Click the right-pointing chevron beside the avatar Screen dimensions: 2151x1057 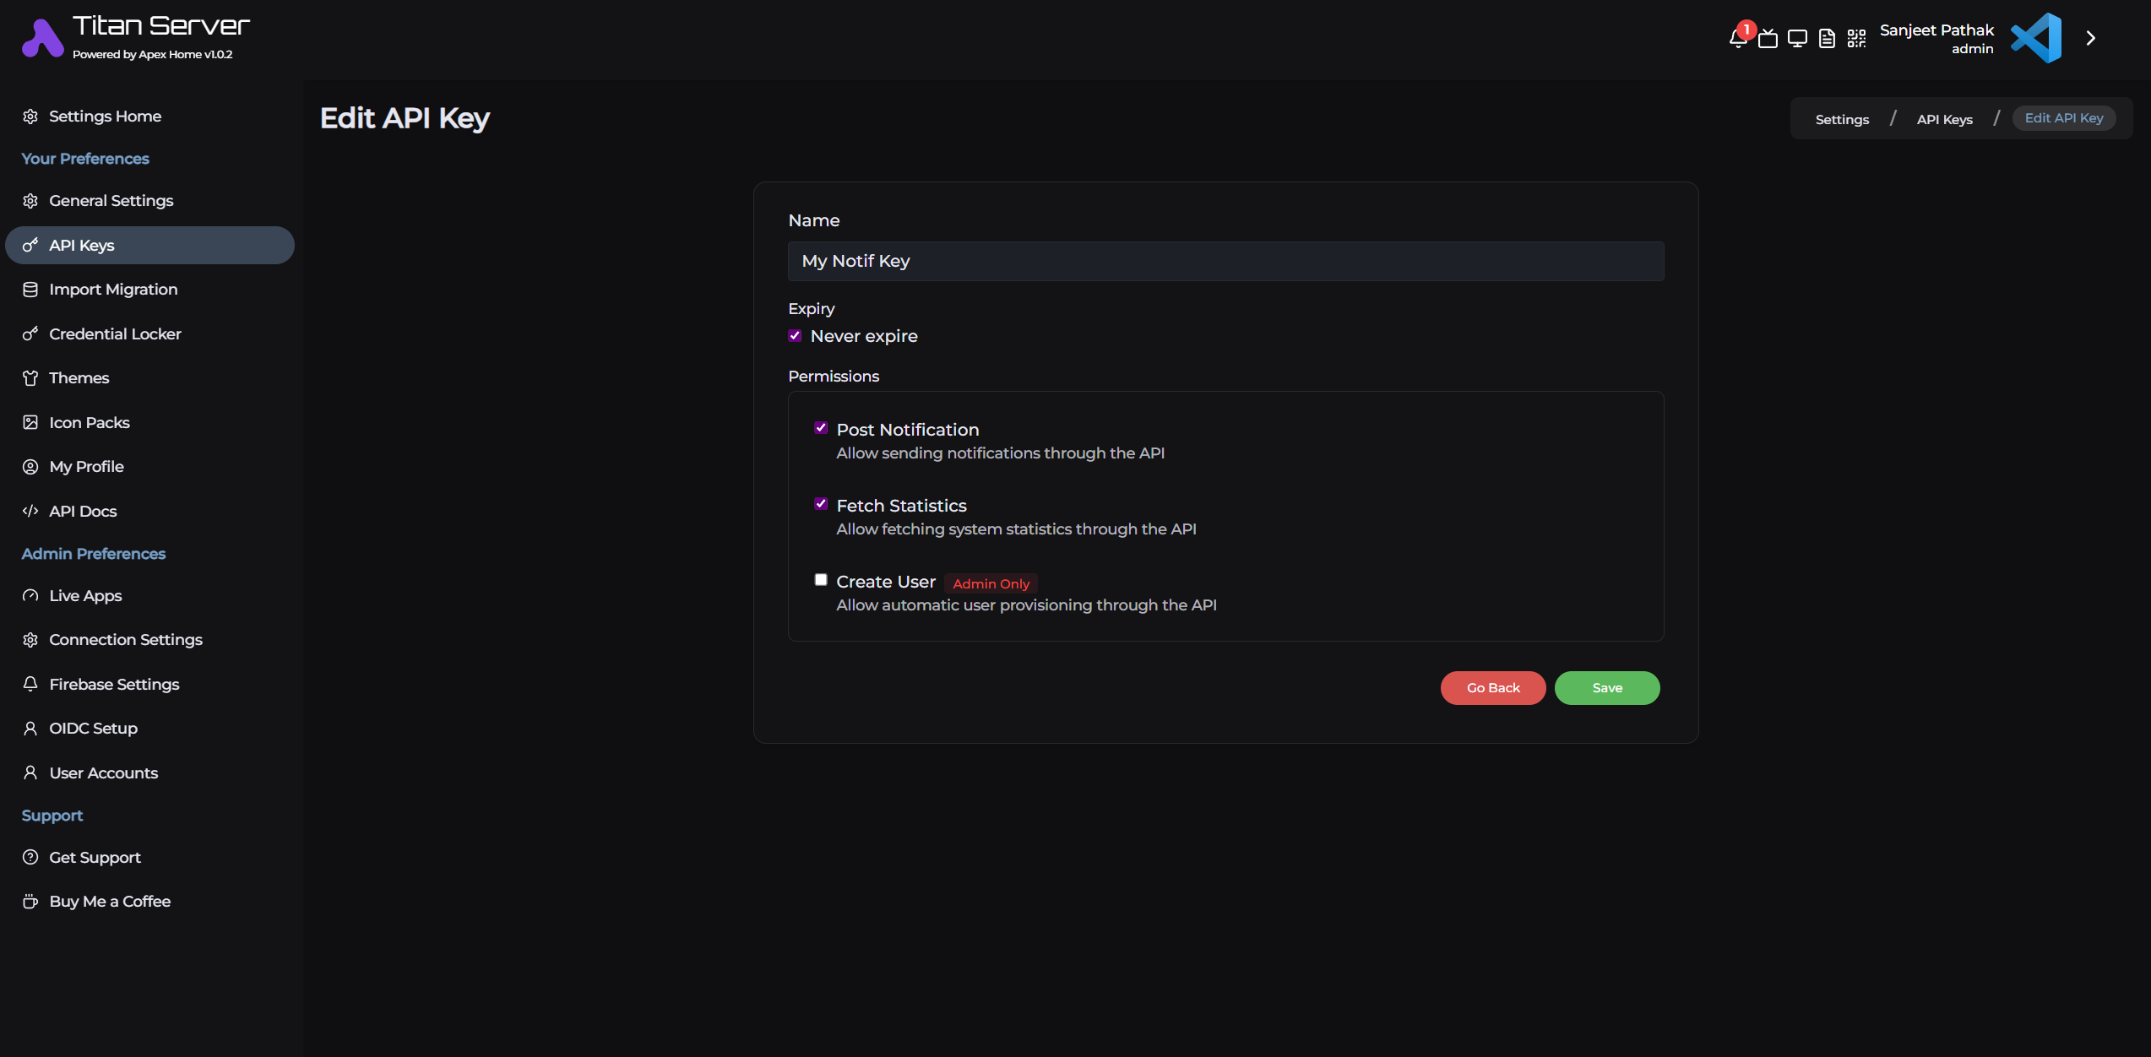click(x=2091, y=38)
